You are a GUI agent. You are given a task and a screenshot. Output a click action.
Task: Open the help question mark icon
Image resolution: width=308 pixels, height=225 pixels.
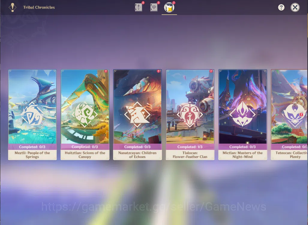coord(281,7)
